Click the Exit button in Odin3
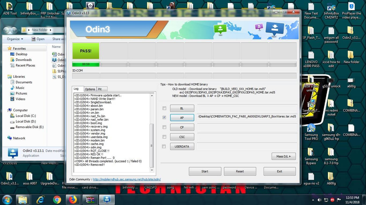This screenshot has width=366, height=205. [280, 171]
